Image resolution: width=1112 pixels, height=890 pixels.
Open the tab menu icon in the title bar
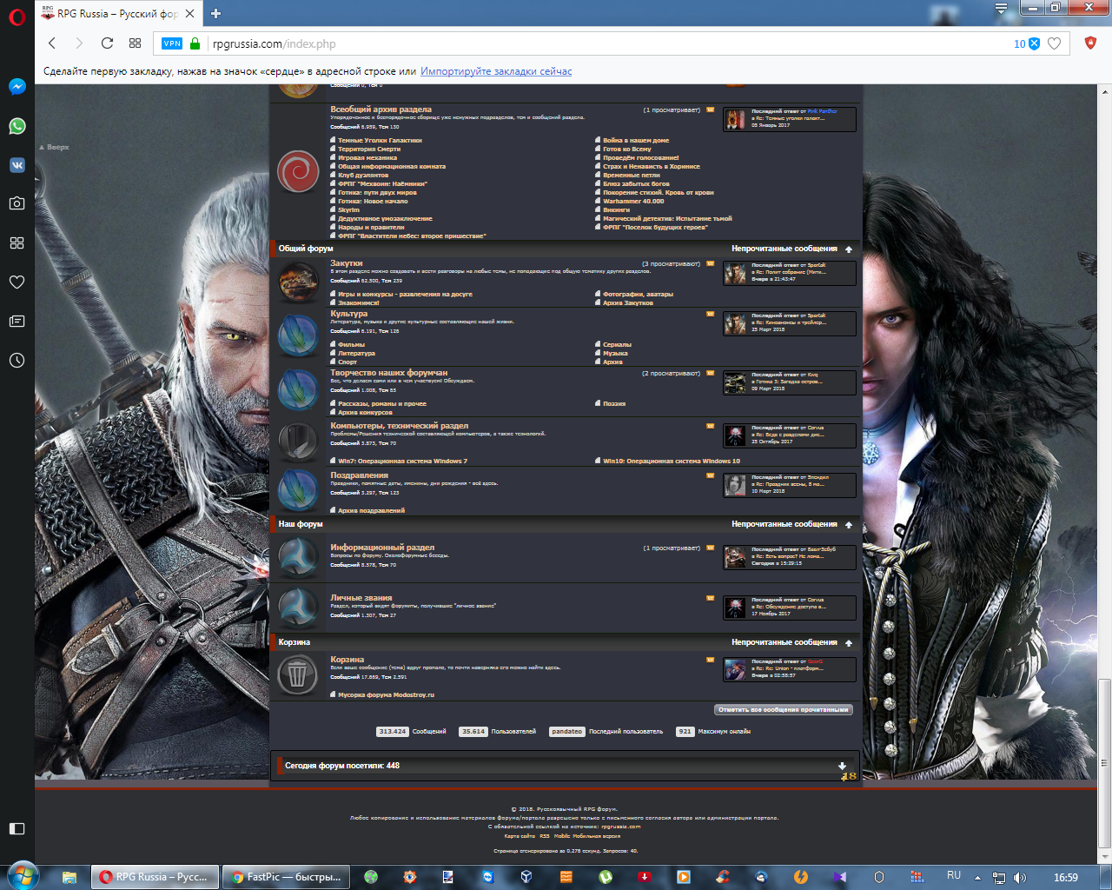coord(1001,9)
